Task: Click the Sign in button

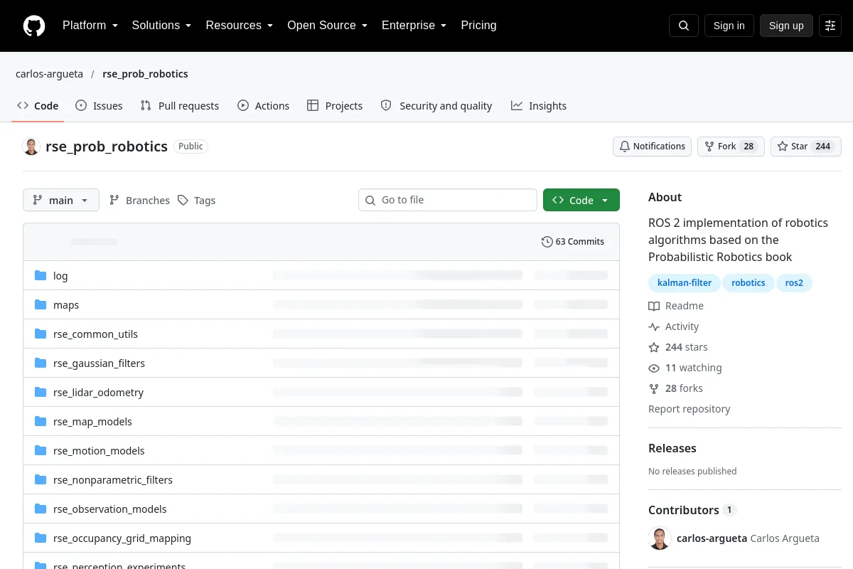Action: click(x=729, y=26)
